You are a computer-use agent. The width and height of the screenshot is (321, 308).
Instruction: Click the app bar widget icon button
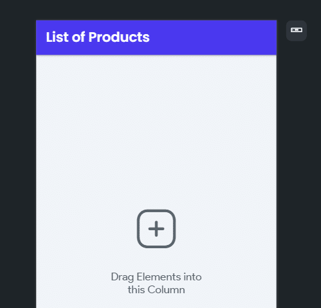click(297, 31)
